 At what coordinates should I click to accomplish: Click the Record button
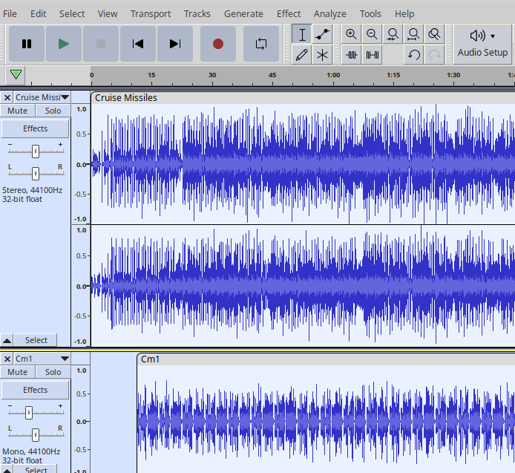coord(218,44)
